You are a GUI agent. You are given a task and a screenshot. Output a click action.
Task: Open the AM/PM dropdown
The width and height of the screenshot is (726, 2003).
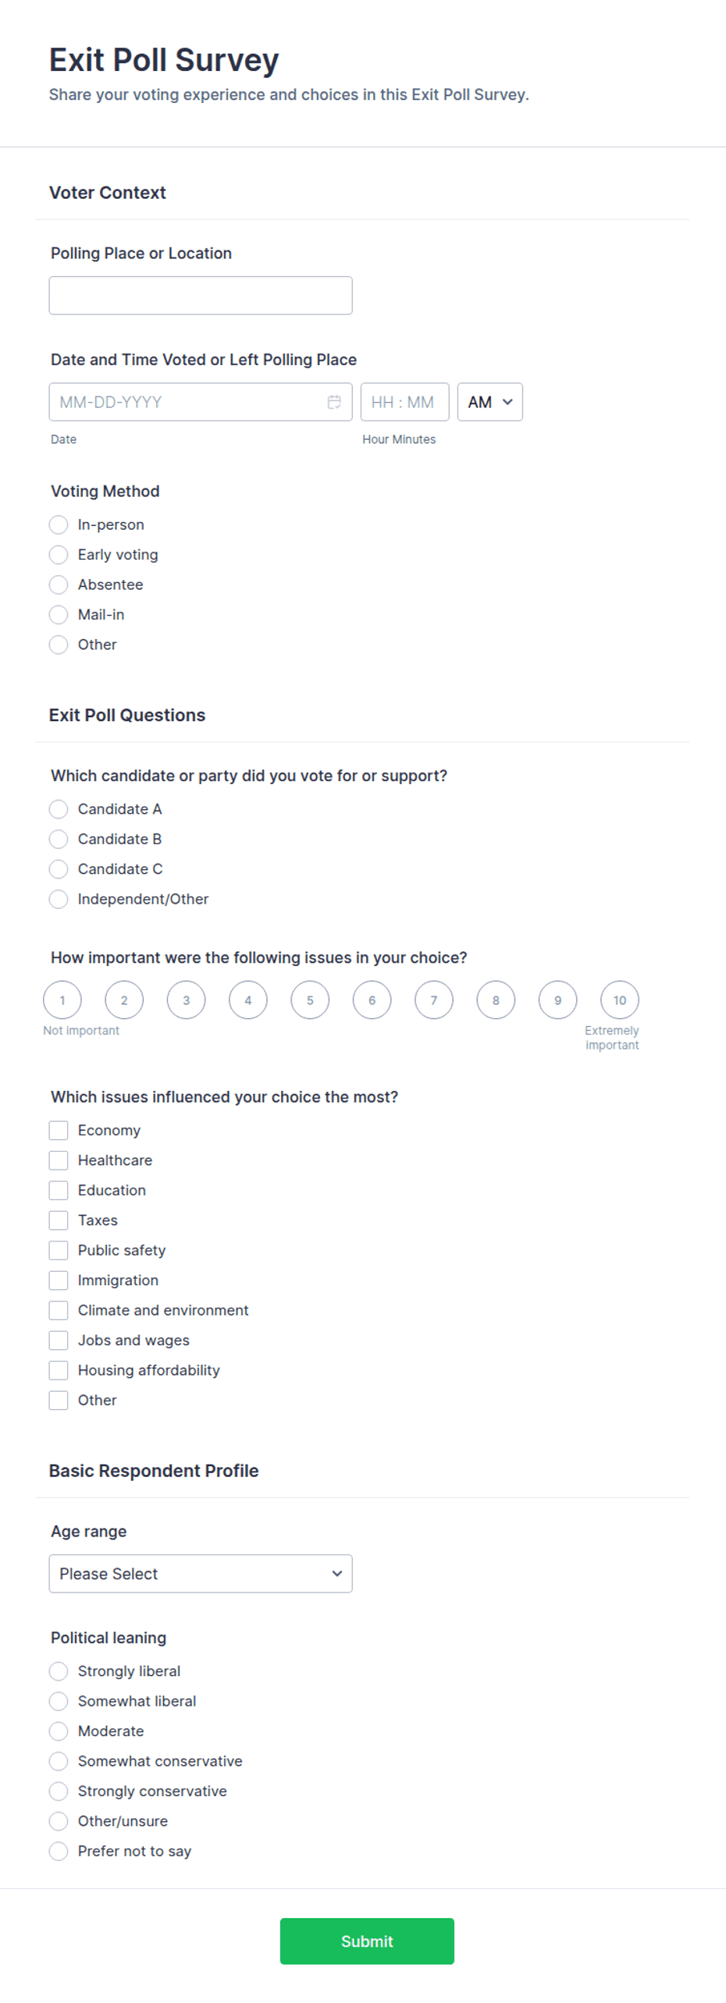point(489,402)
